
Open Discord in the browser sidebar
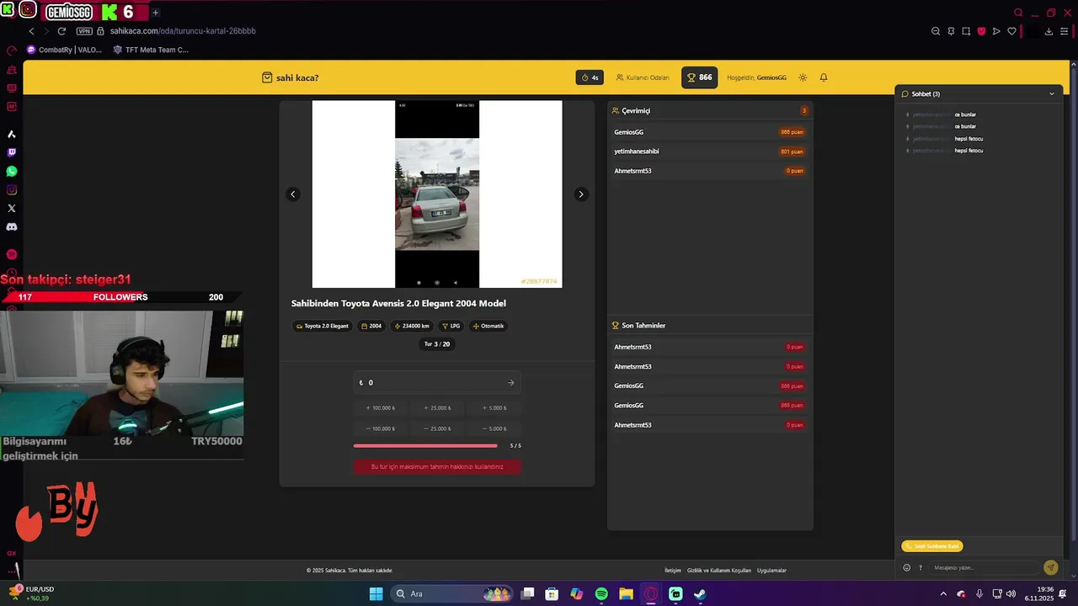tap(12, 226)
